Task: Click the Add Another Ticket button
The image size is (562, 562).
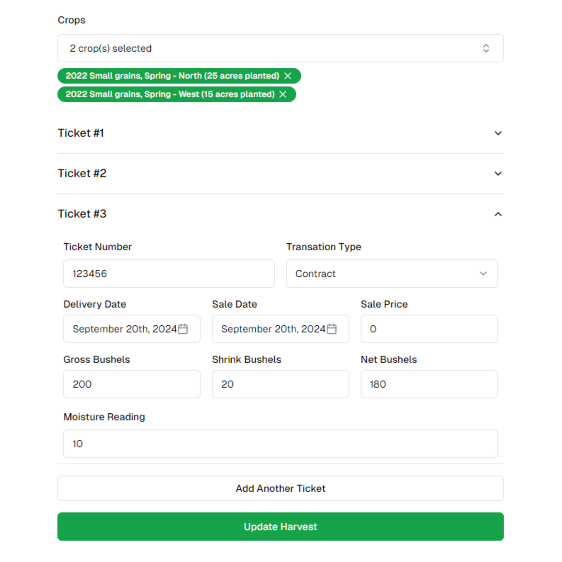Action: [280, 488]
